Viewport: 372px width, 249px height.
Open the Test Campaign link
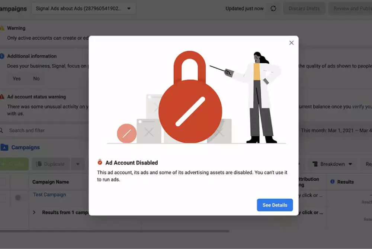(49, 195)
